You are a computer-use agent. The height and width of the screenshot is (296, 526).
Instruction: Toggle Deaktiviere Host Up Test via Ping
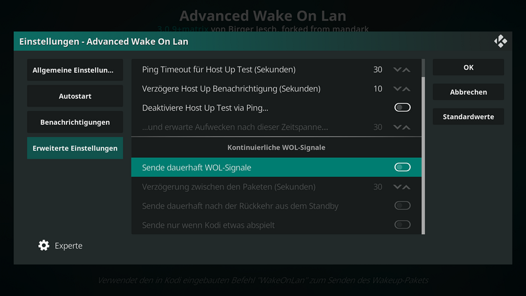coord(402,107)
